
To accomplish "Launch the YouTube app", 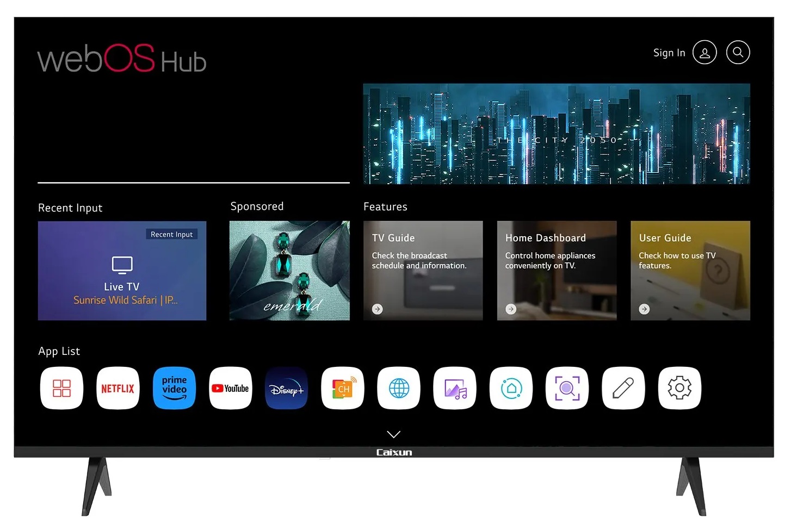I will click(230, 388).
